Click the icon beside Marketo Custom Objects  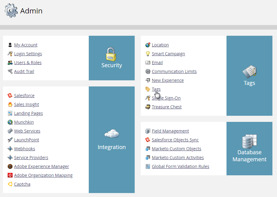tap(148, 149)
